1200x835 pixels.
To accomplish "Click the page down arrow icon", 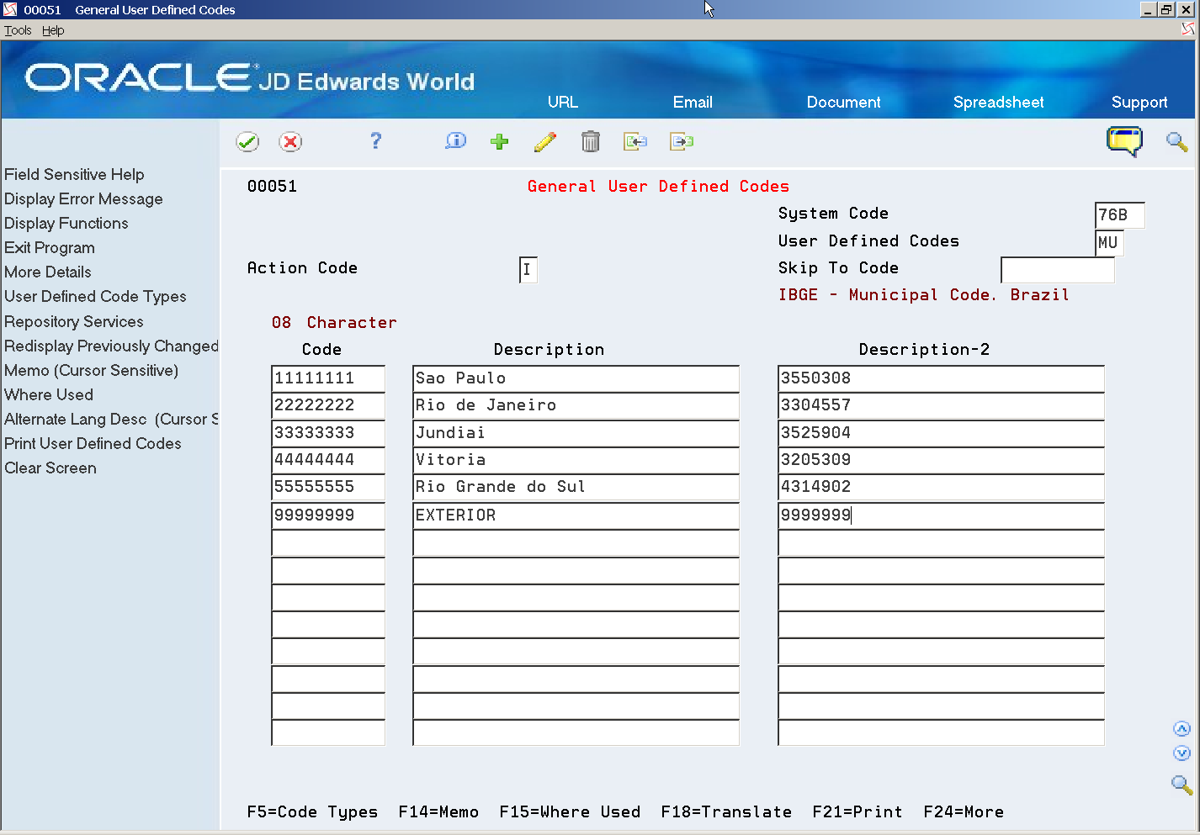I will pos(1181,753).
